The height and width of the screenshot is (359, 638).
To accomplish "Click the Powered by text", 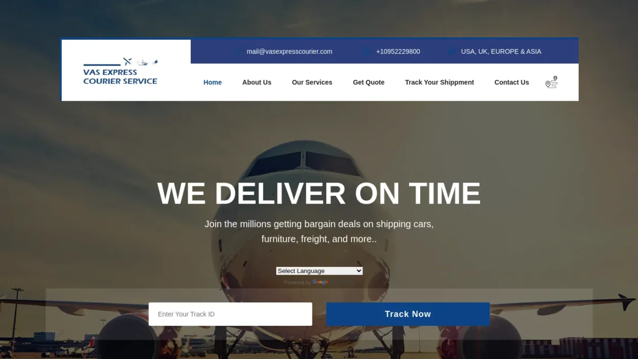I will 298,282.
